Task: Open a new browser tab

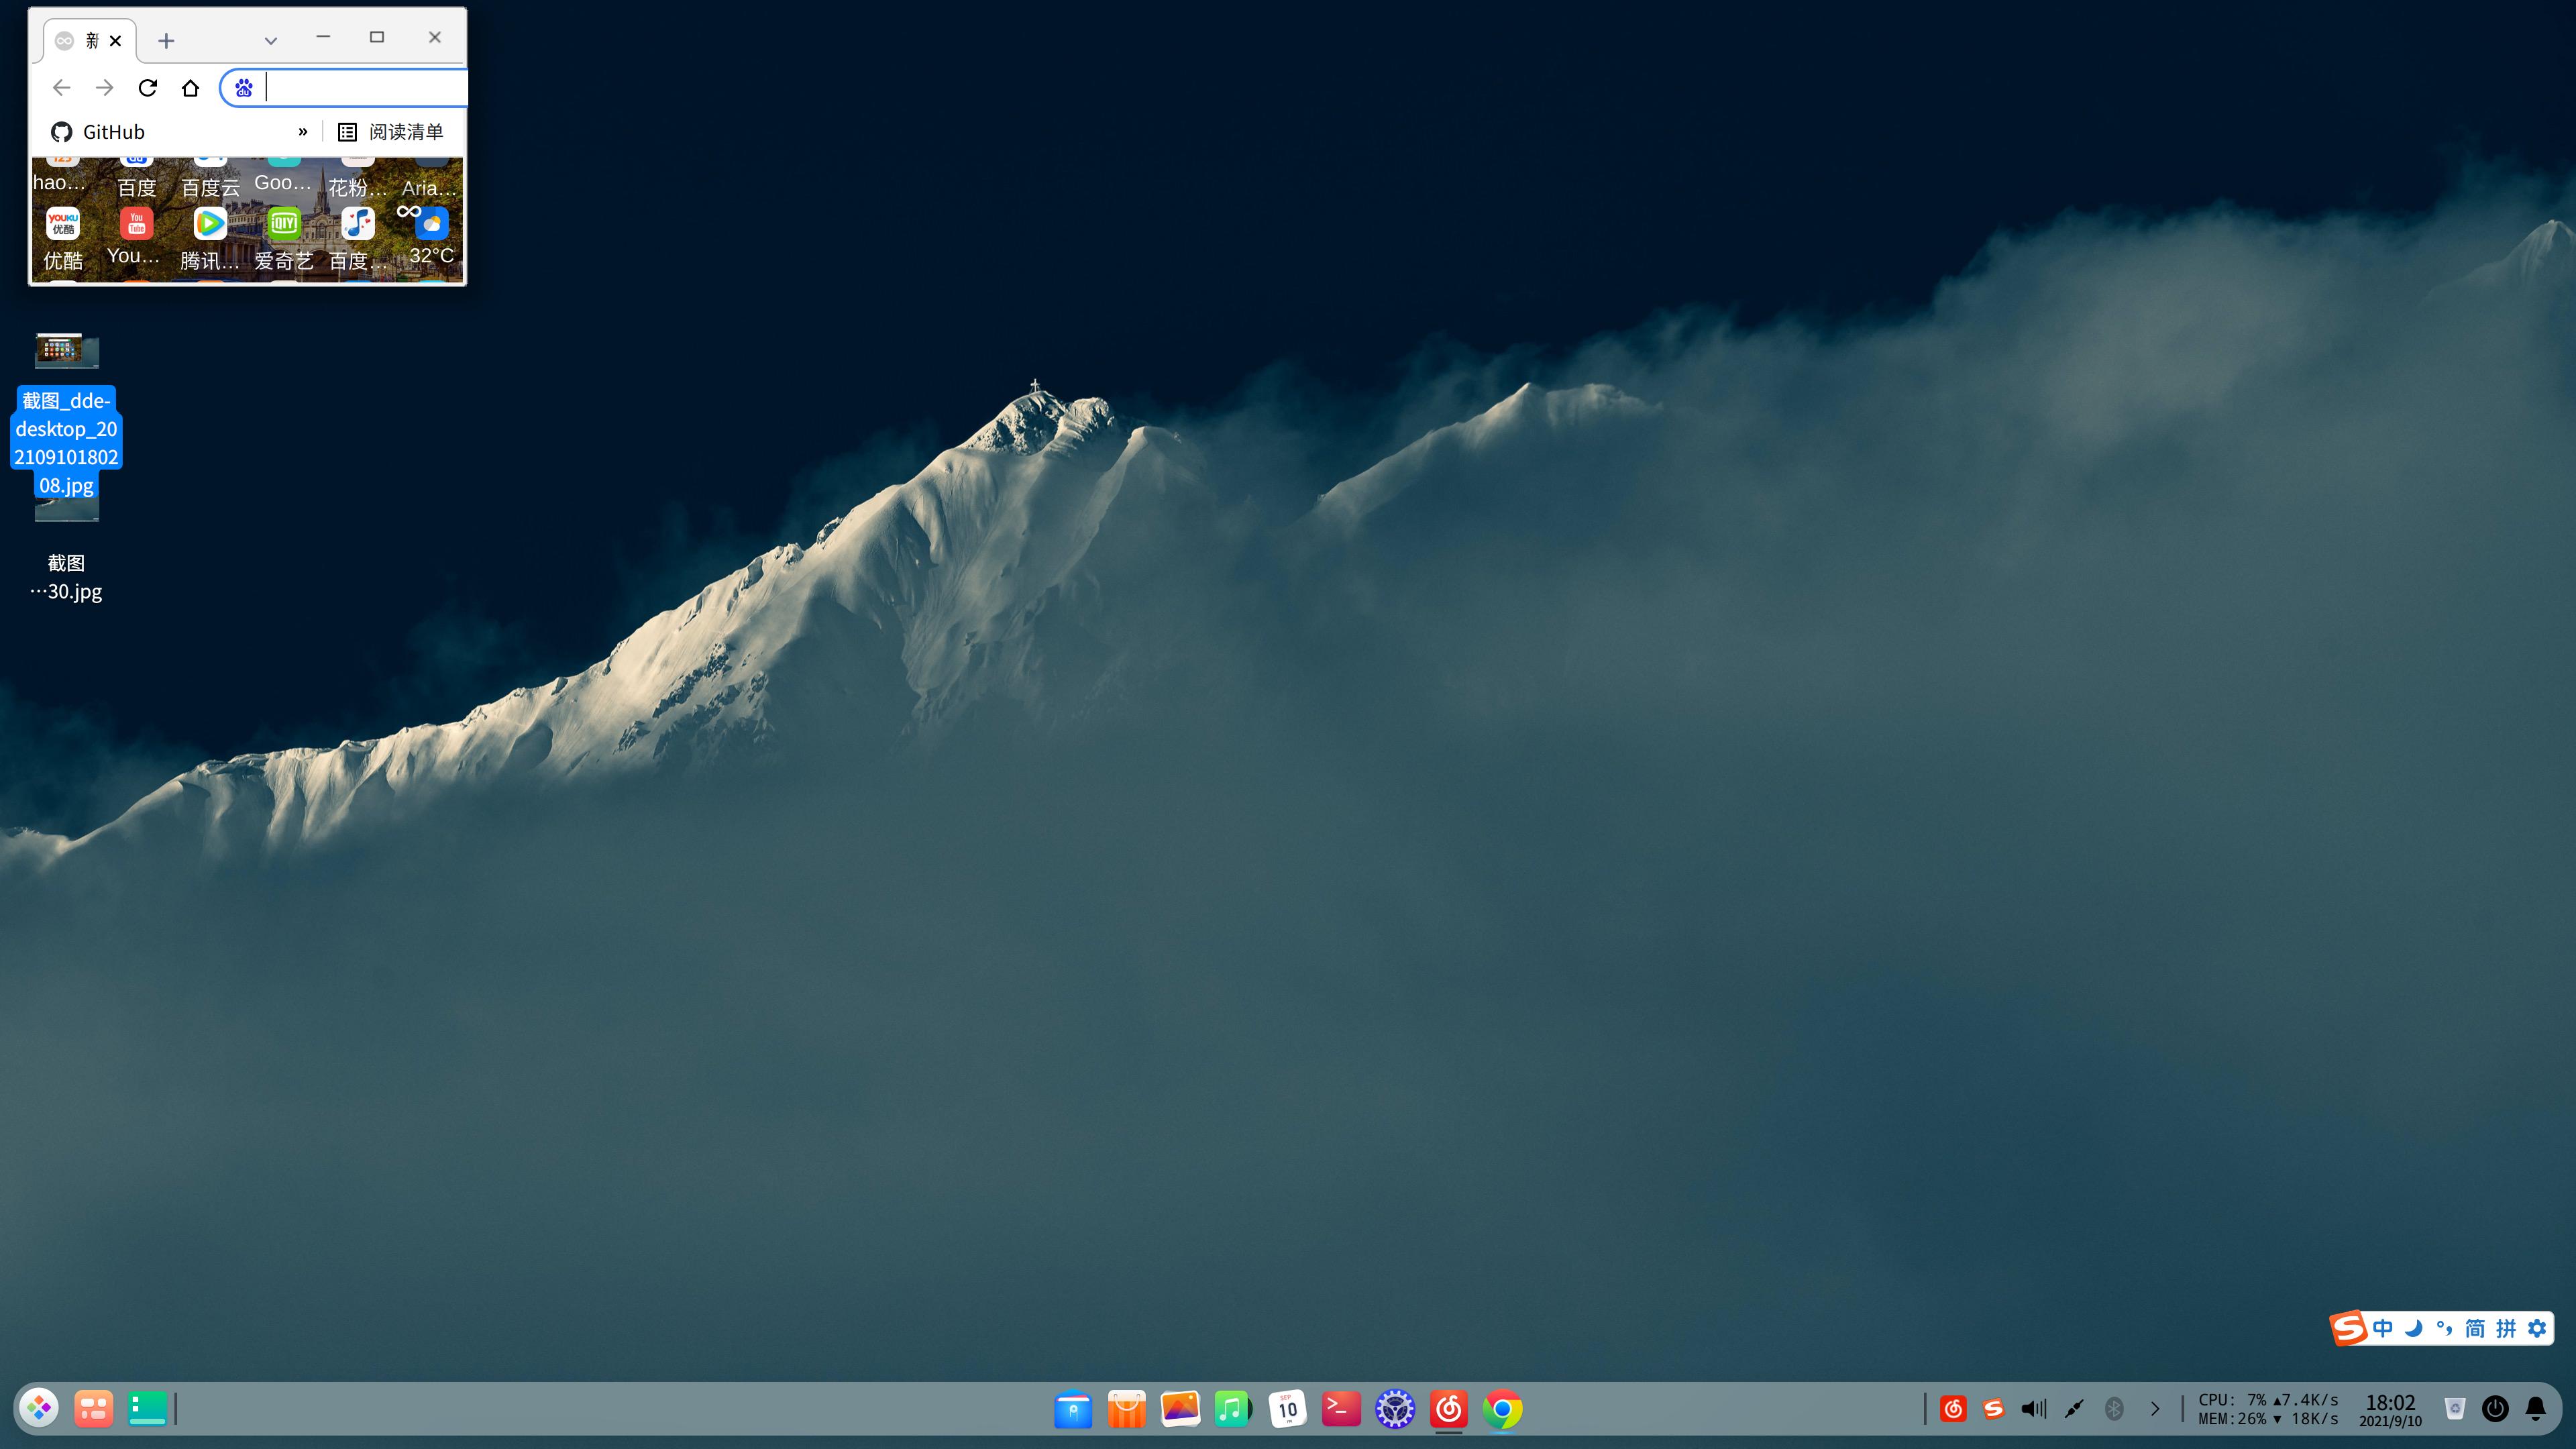Action: pos(166,41)
